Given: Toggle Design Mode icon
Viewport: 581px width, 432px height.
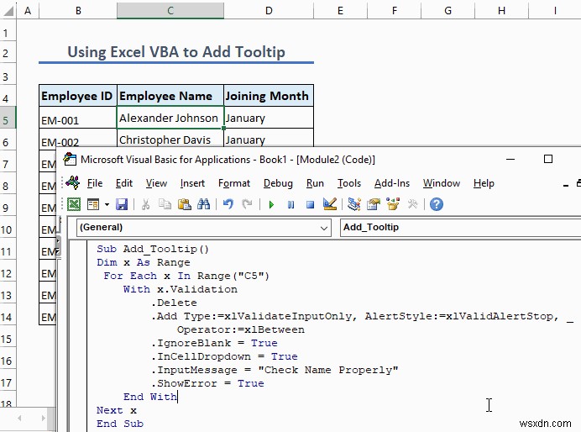Looking at the screenshot, I should pos(329,204).
